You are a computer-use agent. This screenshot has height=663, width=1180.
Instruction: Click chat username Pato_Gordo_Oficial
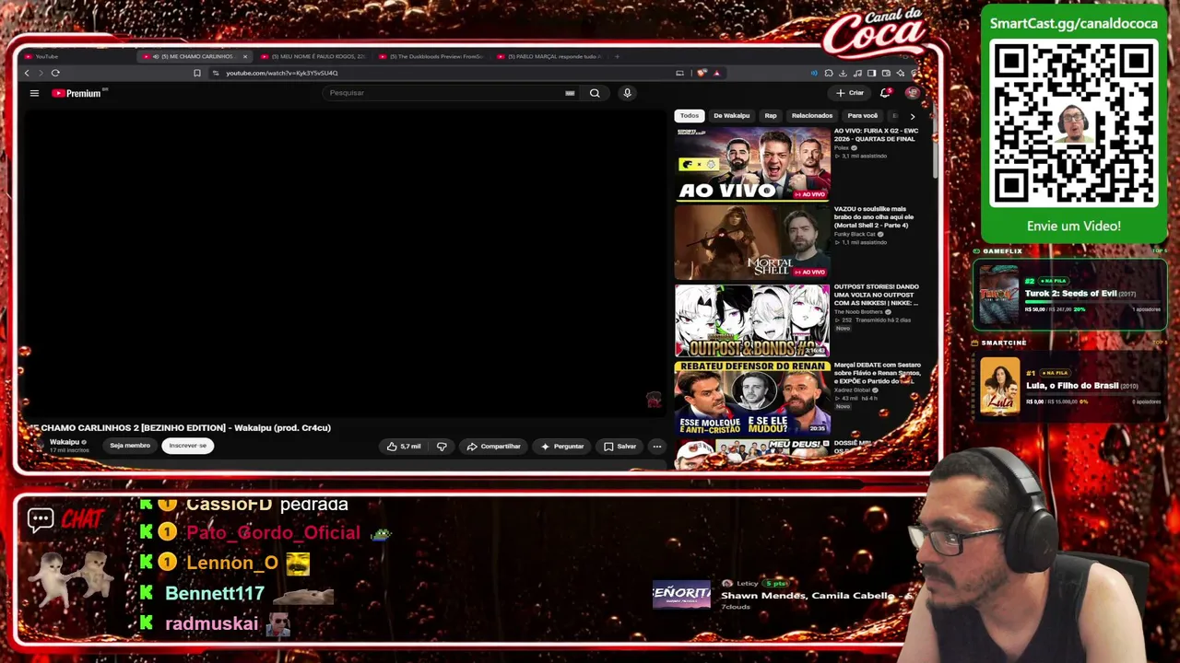click(x=273, y=533)
